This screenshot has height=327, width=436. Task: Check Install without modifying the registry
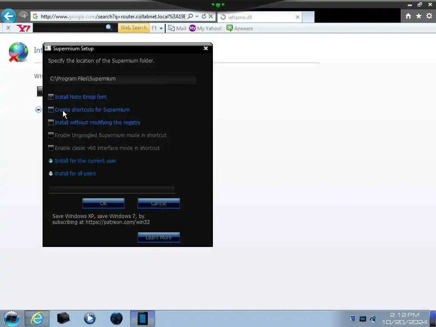pos(51,122)
